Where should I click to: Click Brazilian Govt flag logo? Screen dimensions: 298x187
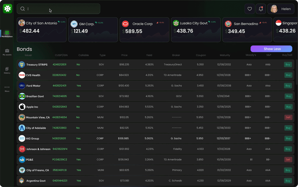tap(22, 96)
